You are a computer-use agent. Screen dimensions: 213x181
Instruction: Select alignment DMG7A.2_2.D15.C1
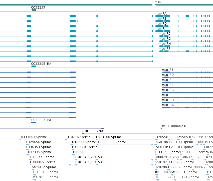tap(90, 157)
